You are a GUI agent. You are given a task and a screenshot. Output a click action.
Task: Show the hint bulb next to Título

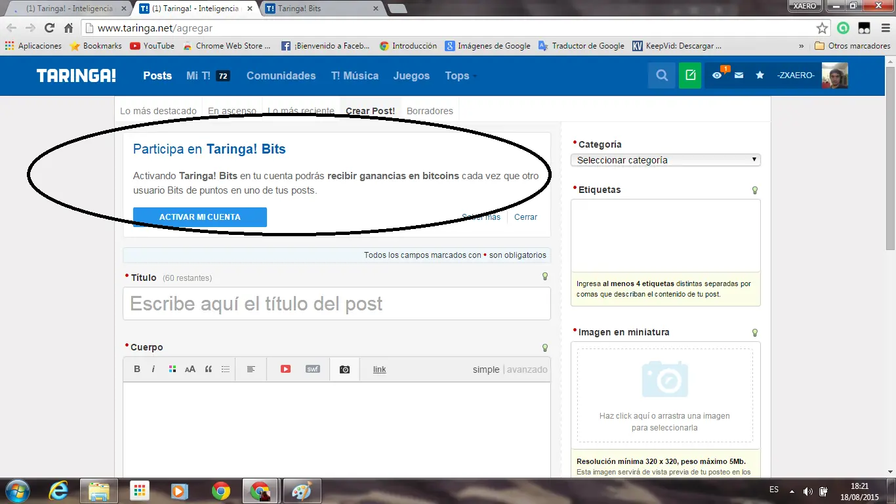tap(544, 277)
